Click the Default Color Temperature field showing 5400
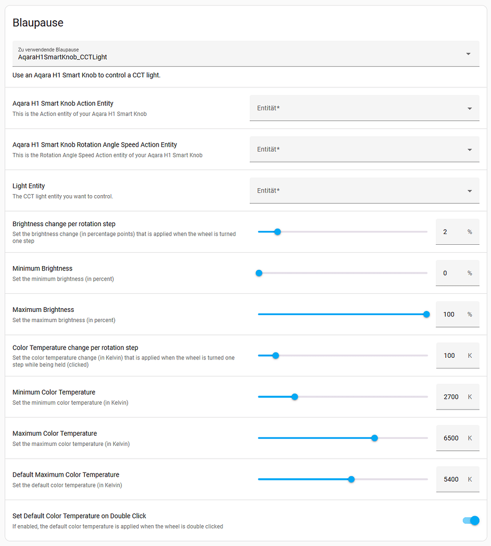491x546 pixels. tap(451, 479)
